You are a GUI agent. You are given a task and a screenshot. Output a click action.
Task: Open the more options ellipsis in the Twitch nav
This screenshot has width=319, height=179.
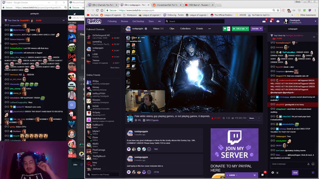click(x=159, y=21)
